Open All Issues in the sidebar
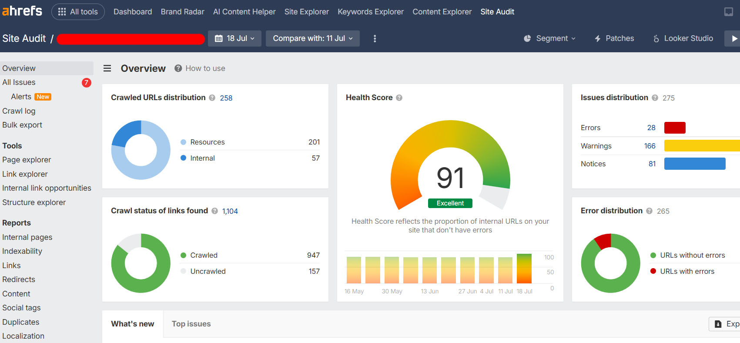 click(x=19, y=82)
